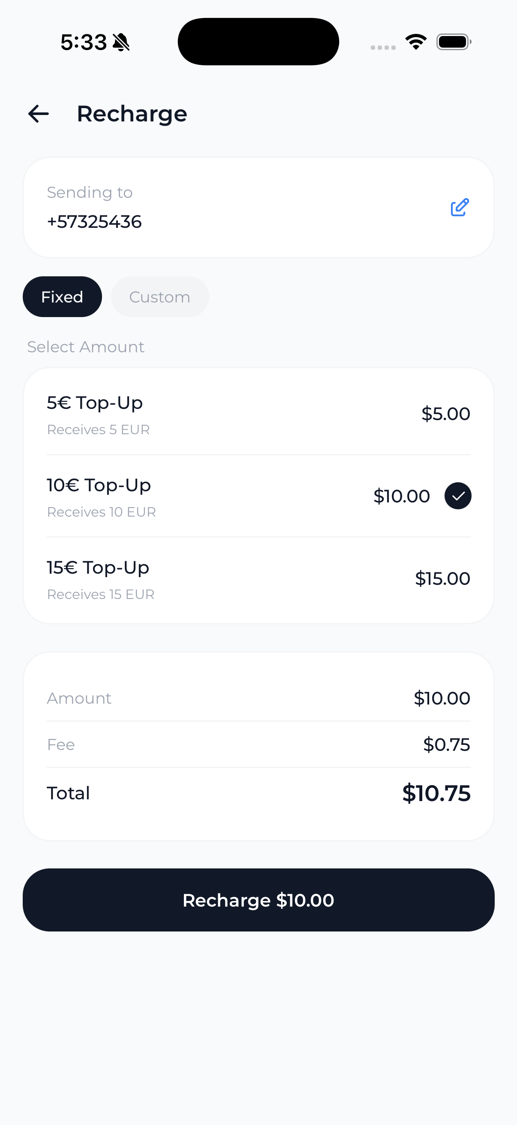
Task: Tap the Total $10.75 amount
Action: click(x=436, y=793)
